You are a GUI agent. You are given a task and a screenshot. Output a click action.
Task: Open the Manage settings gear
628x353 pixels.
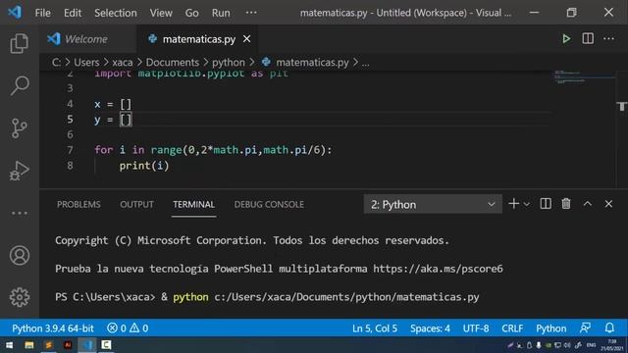tap(20, 297)
